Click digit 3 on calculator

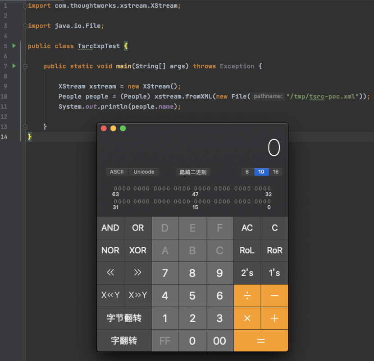click(220, 318)
